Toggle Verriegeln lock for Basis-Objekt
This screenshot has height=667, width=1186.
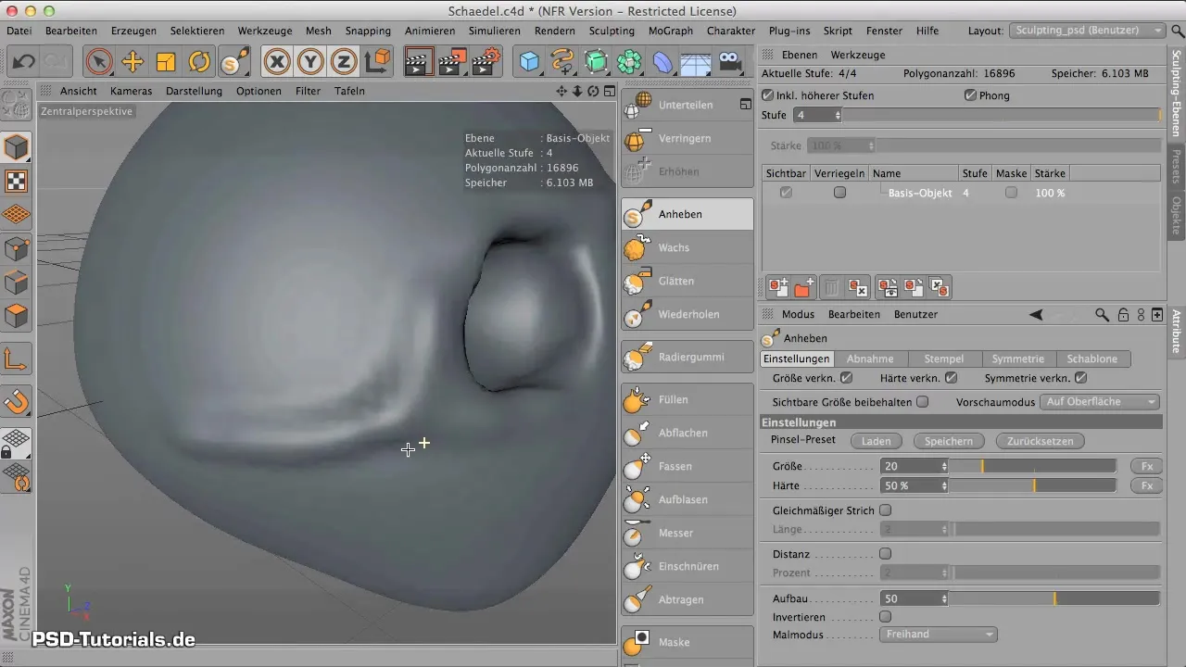pyautogui.click(x=839, y=193)
